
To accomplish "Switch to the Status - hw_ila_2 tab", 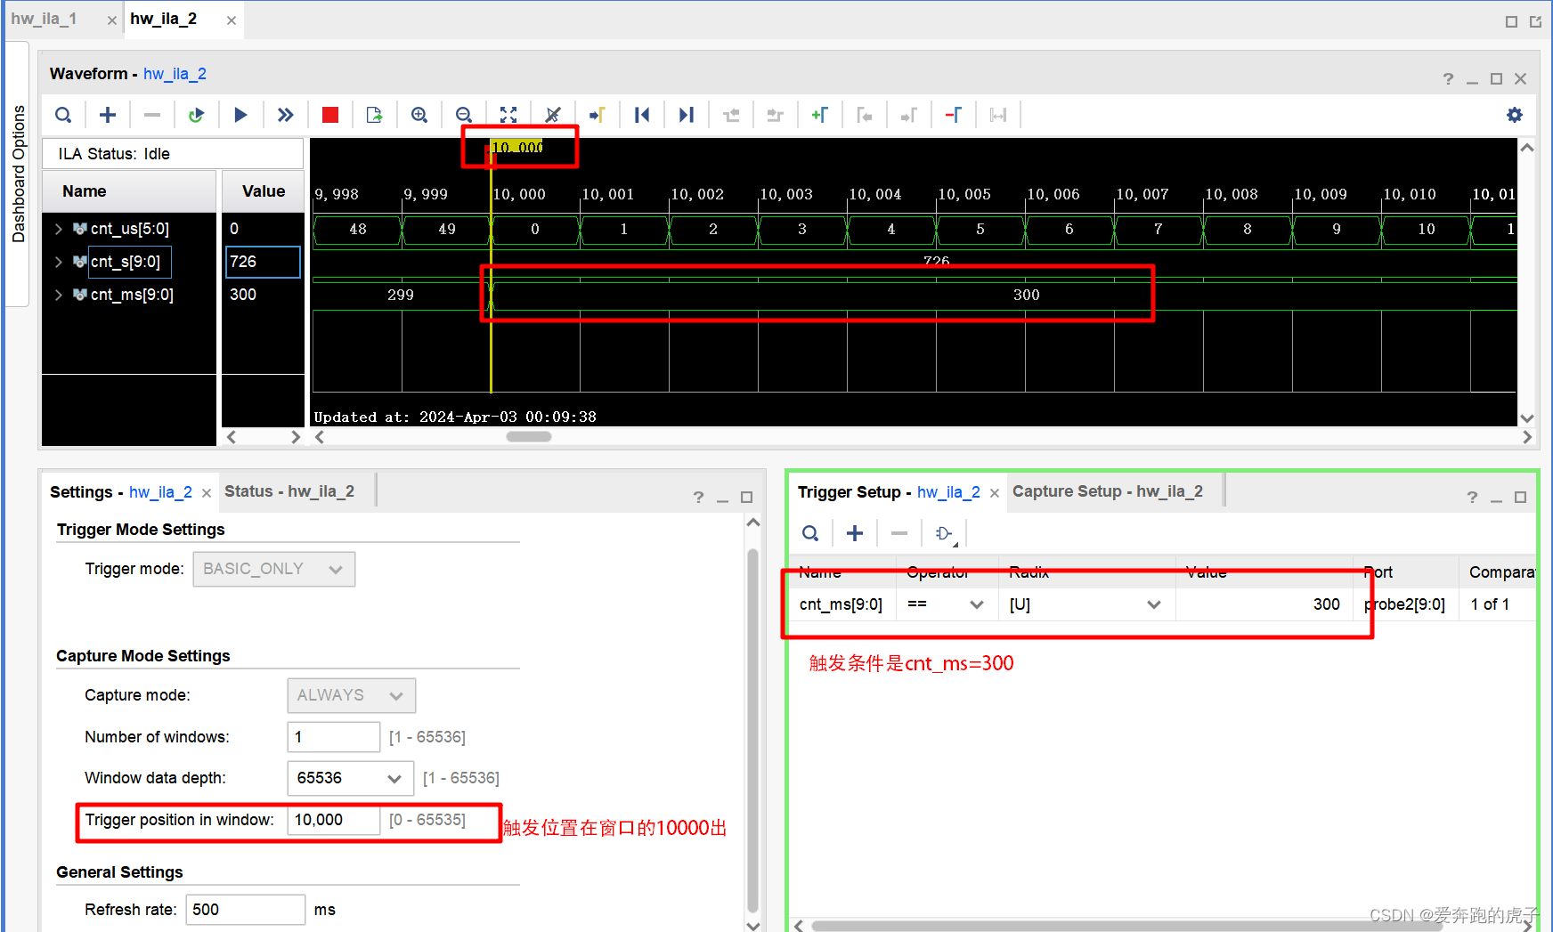I will pos(289,490).
